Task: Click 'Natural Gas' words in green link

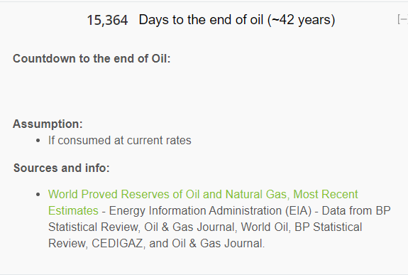Action: click(x=255, y=195)
